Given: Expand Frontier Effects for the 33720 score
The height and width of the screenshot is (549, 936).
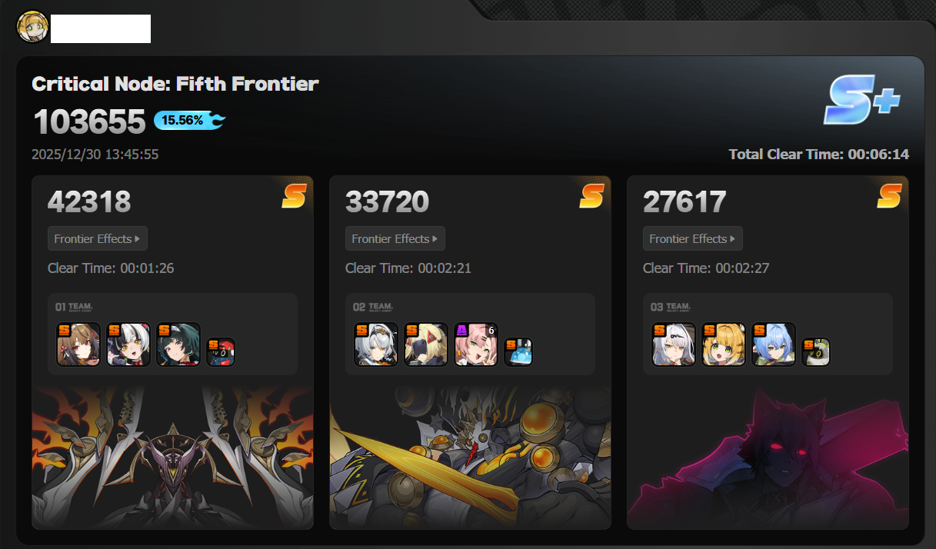Looking at the screenshot, I should [x=395, y=238].
